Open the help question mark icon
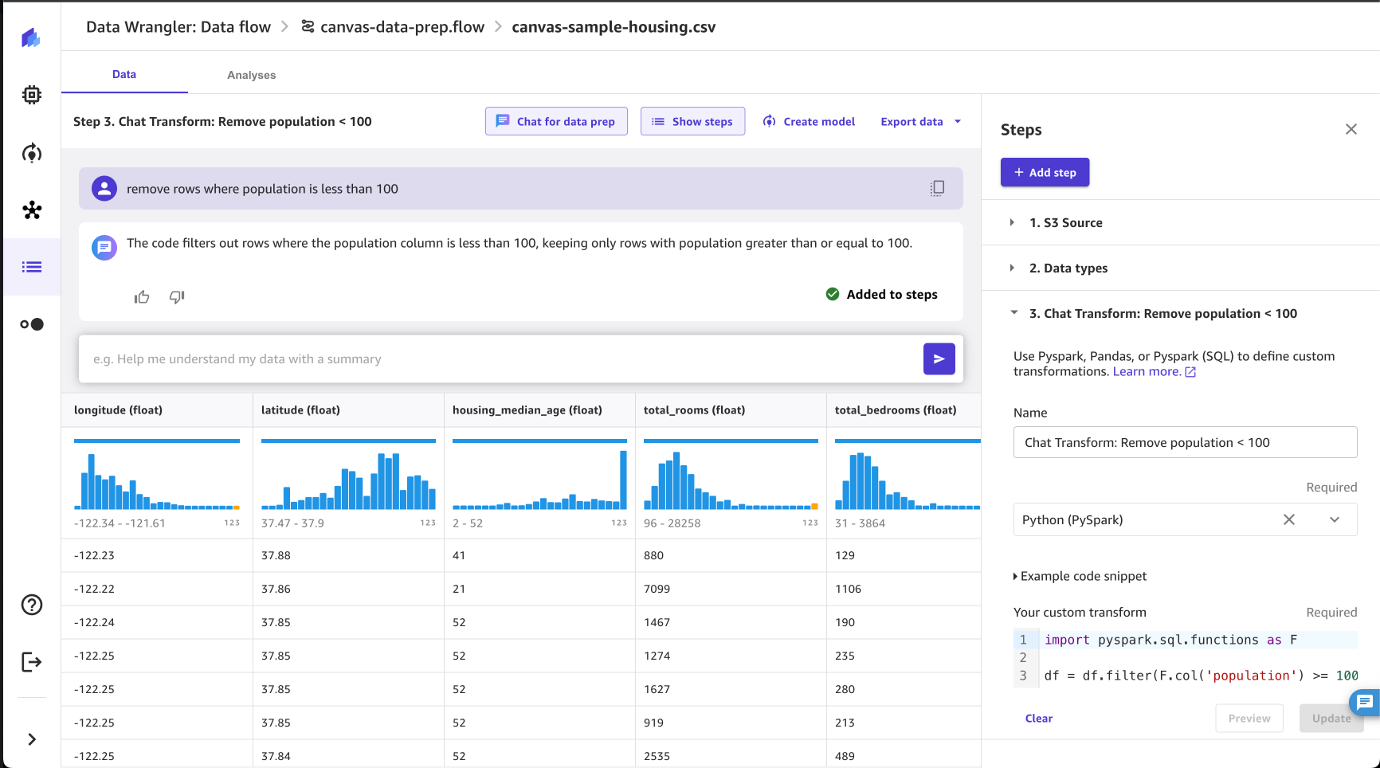This screenshot has width=1380, height=768. [x=32, y=605]
